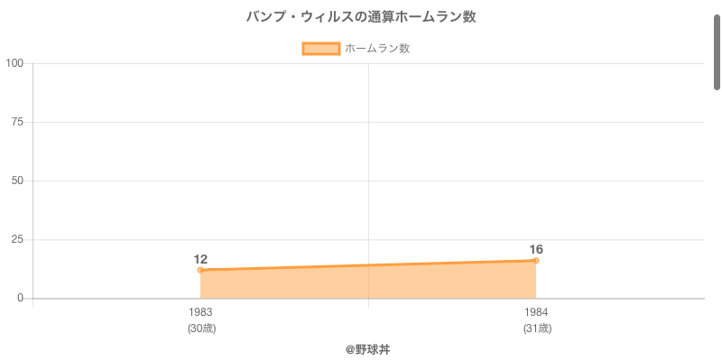The image size is (722, 361).
Task: Click the 50 y-axis tick label
Action: 18,180
